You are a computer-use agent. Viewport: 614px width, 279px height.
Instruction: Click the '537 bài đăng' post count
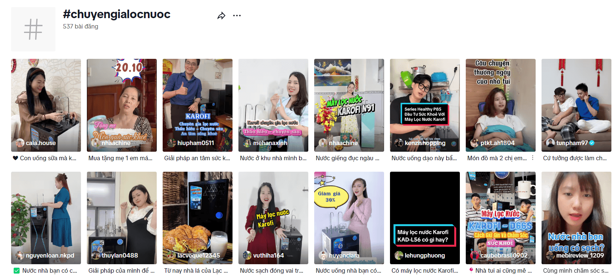(81, 26)
